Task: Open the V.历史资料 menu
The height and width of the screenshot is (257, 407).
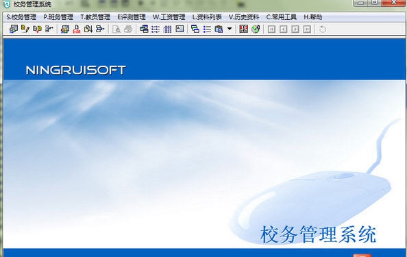Action: pos(244,17)
